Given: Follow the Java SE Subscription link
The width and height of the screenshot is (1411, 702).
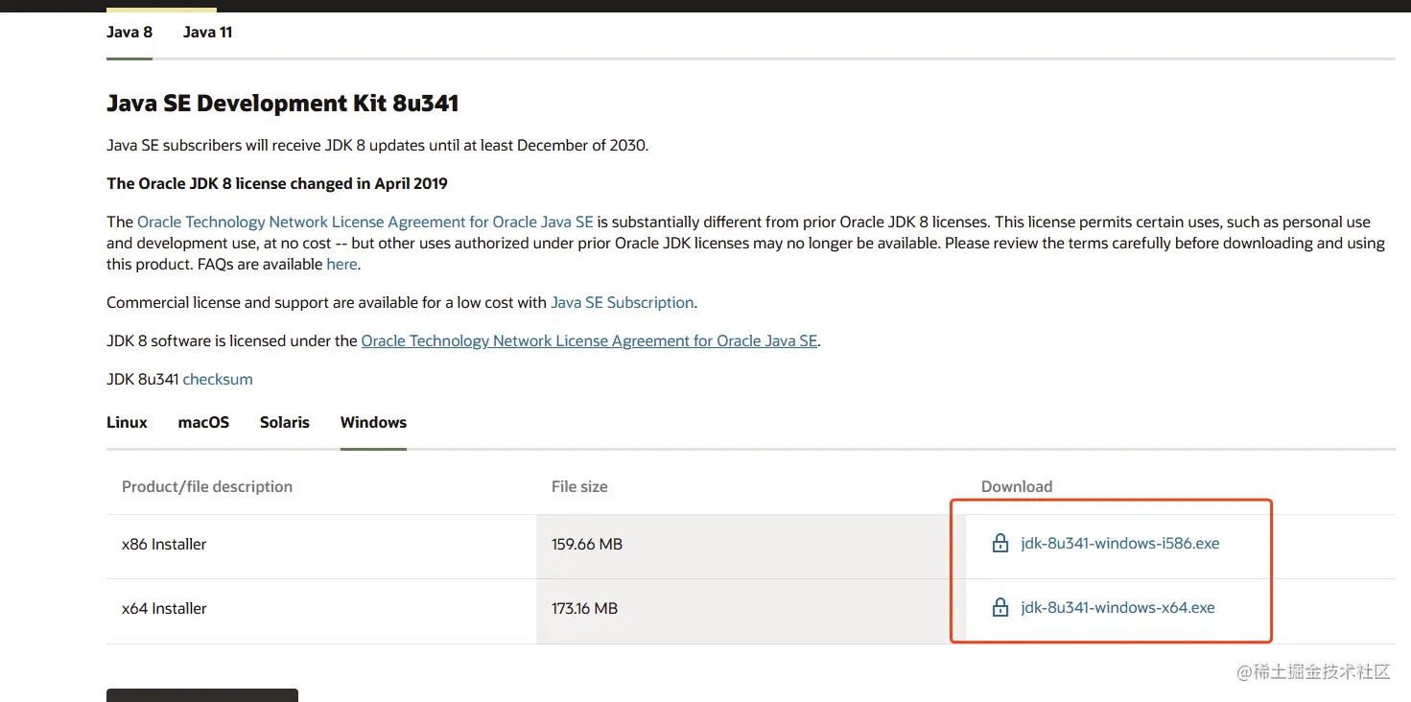Looking at the screenshot, I should [622, 302].
